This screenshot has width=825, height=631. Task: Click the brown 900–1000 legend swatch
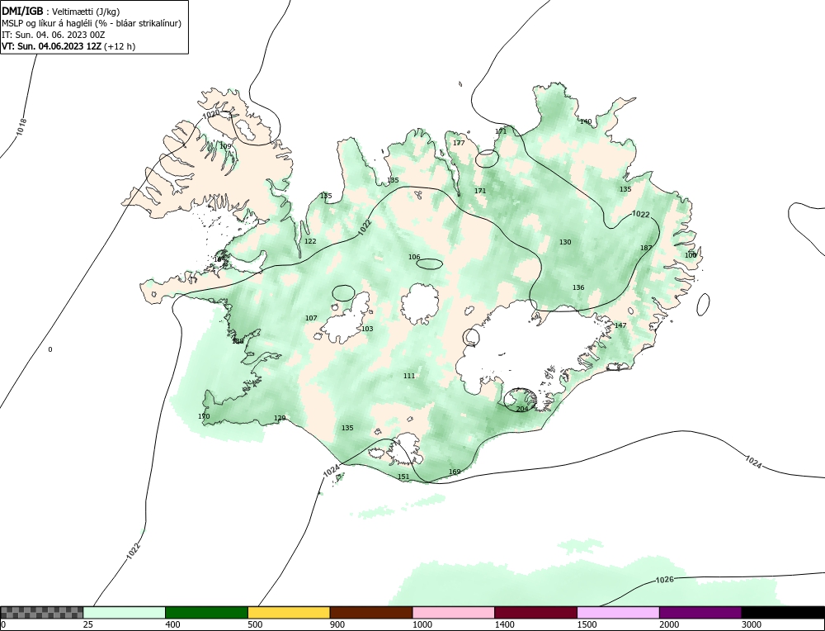click(x=371, y=613)
